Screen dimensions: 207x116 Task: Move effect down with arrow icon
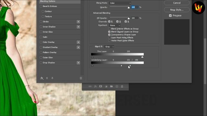tap(52, 78)
